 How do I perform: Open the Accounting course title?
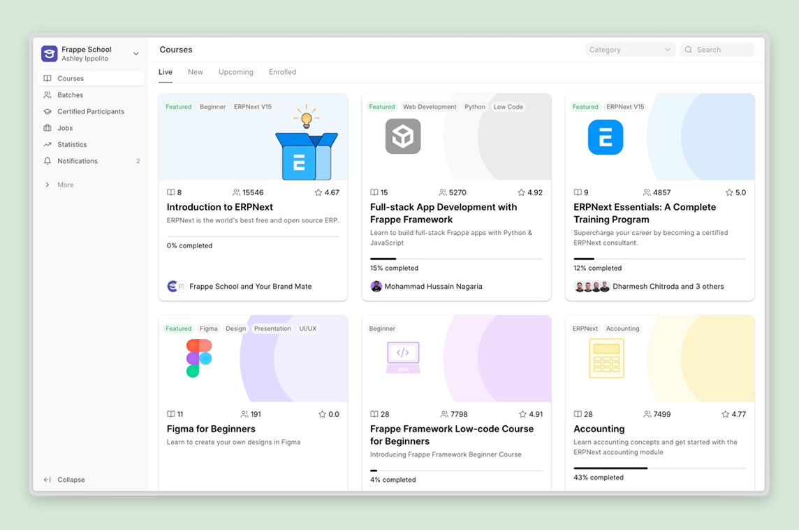(599, 429)
